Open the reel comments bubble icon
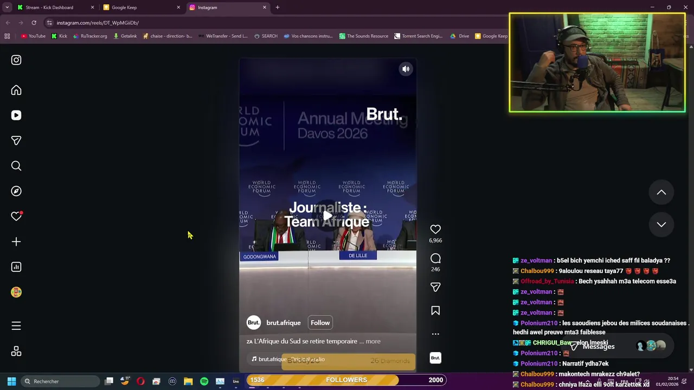 (x=435, y=258)
